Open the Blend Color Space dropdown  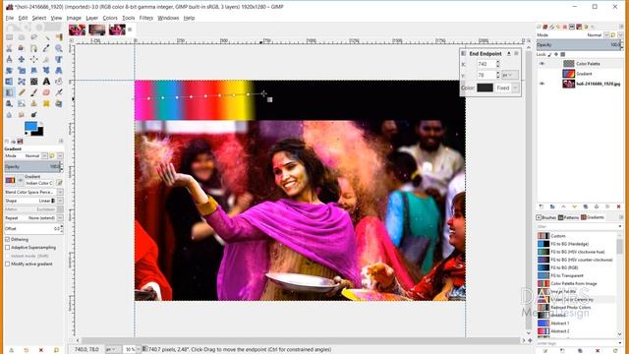(x=60, y=193)
